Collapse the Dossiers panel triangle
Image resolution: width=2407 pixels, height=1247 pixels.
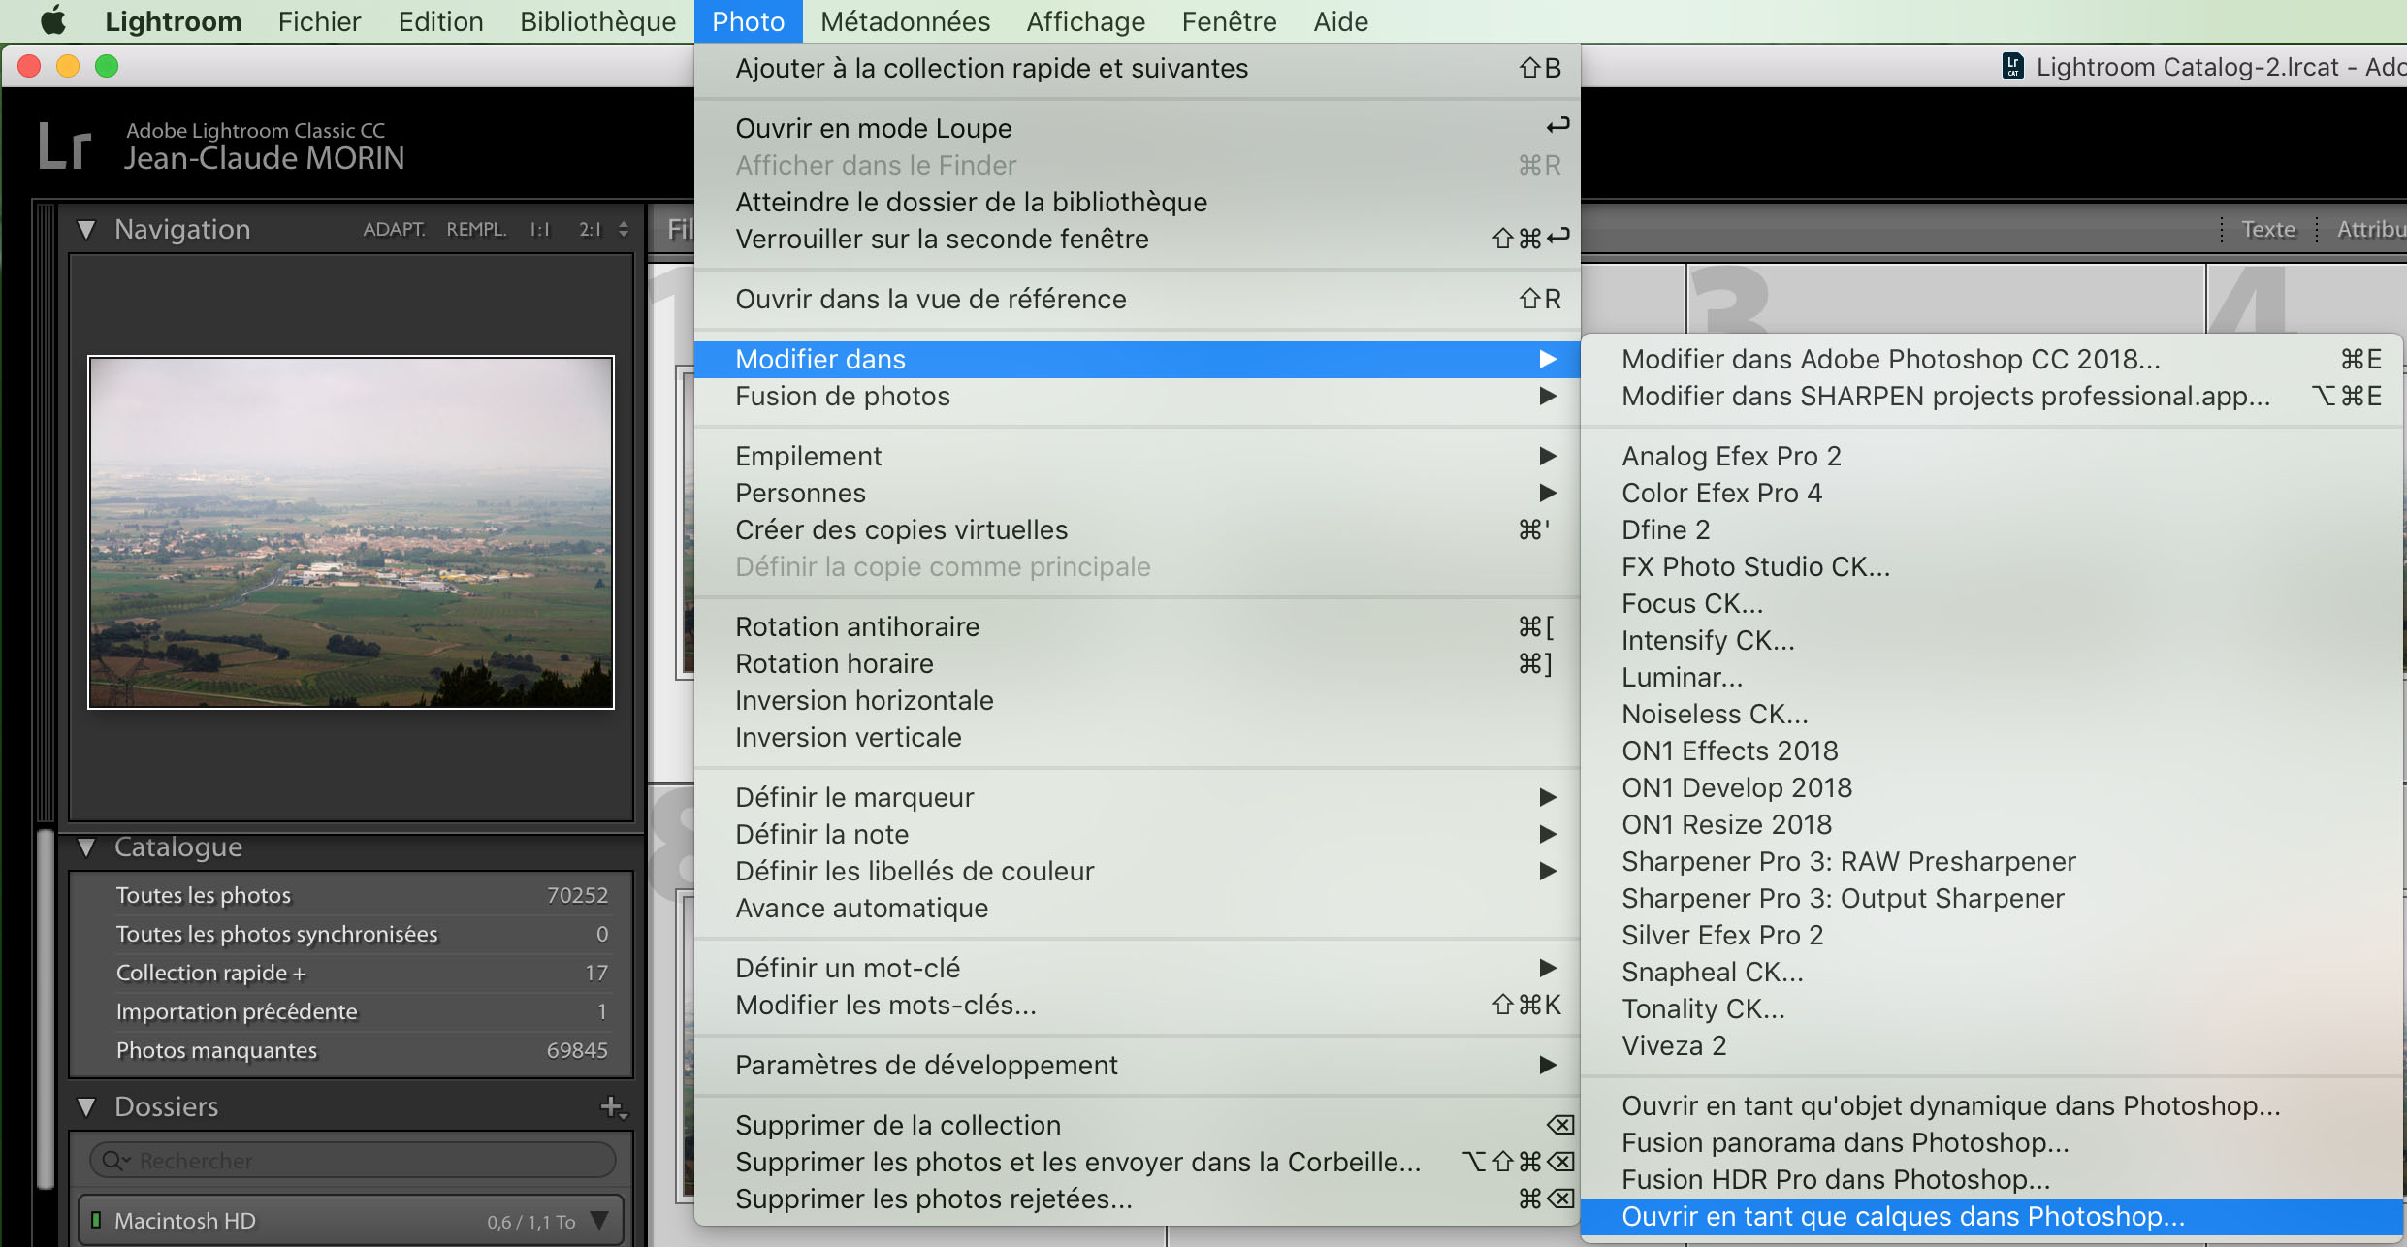pyautogui.click(x=87, y=1106)
